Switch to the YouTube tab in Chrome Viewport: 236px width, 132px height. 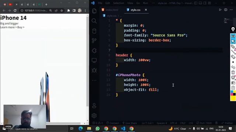click(x=10, y=4)
